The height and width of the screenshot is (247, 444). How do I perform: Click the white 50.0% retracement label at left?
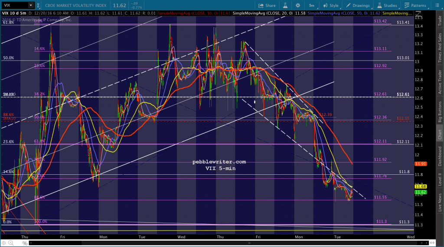[x=8, y=58]
